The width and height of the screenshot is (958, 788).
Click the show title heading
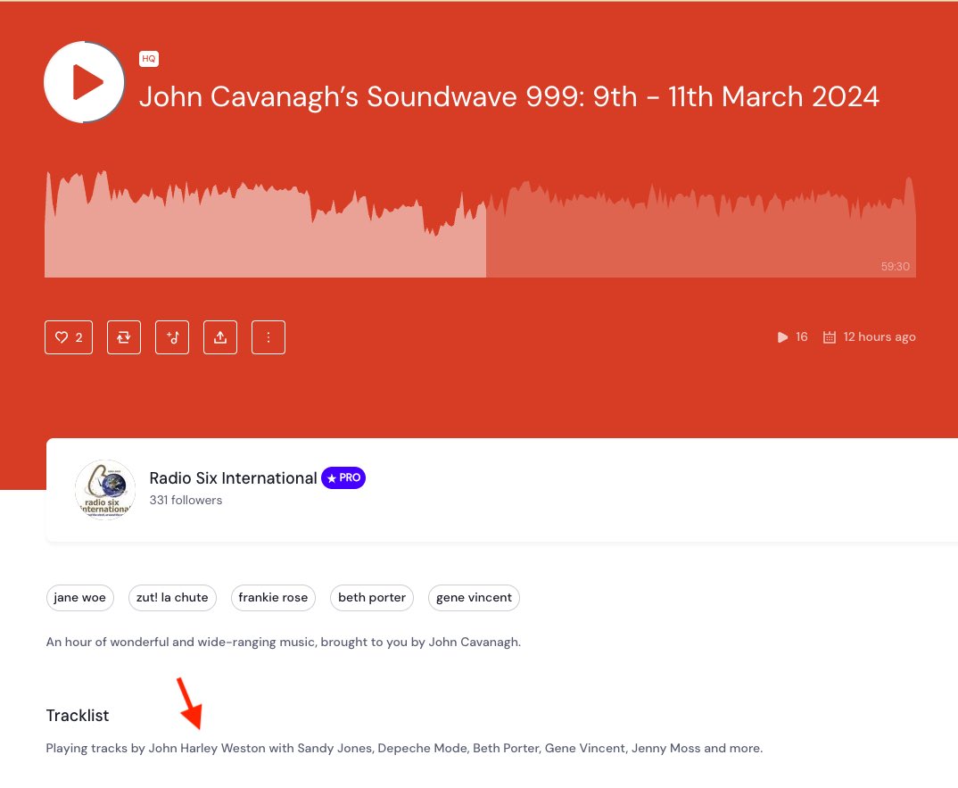509,96
